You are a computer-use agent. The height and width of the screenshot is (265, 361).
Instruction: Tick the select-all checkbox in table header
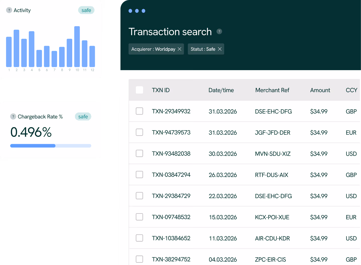139,90
